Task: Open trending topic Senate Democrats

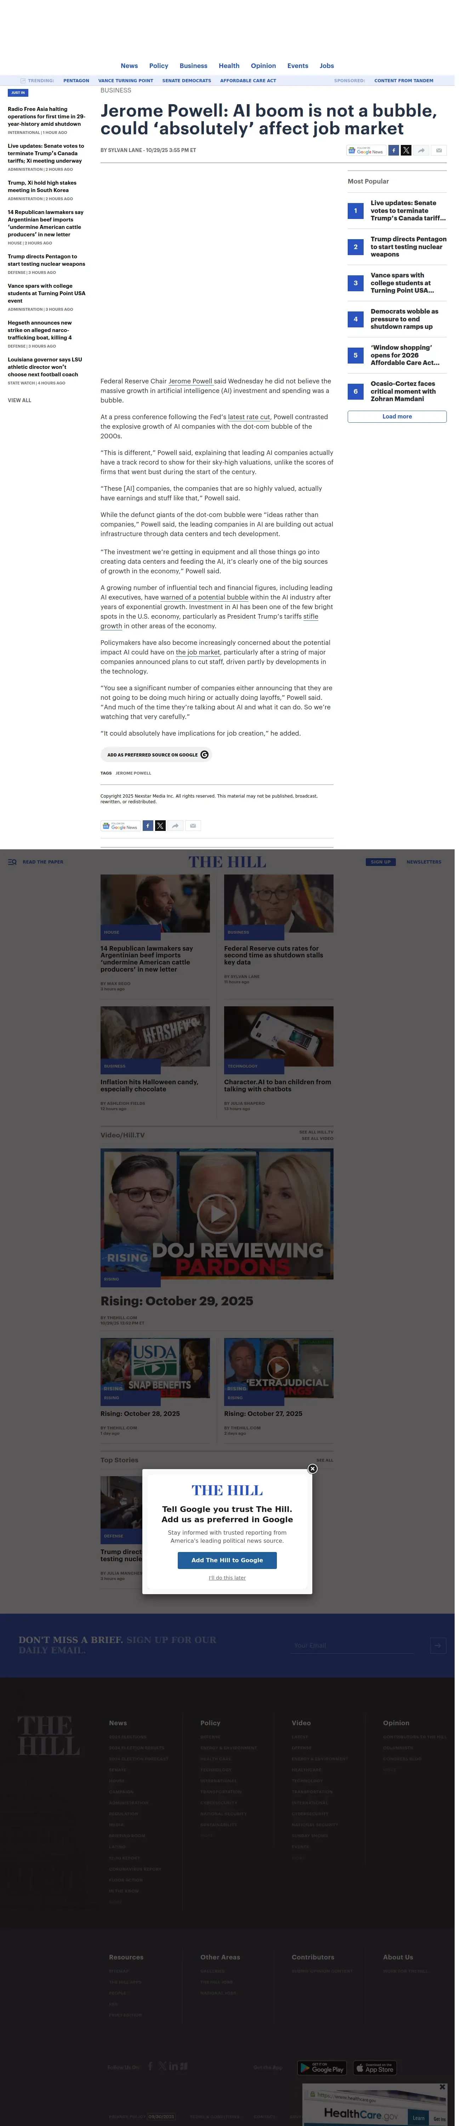Action: click(186, 81)
